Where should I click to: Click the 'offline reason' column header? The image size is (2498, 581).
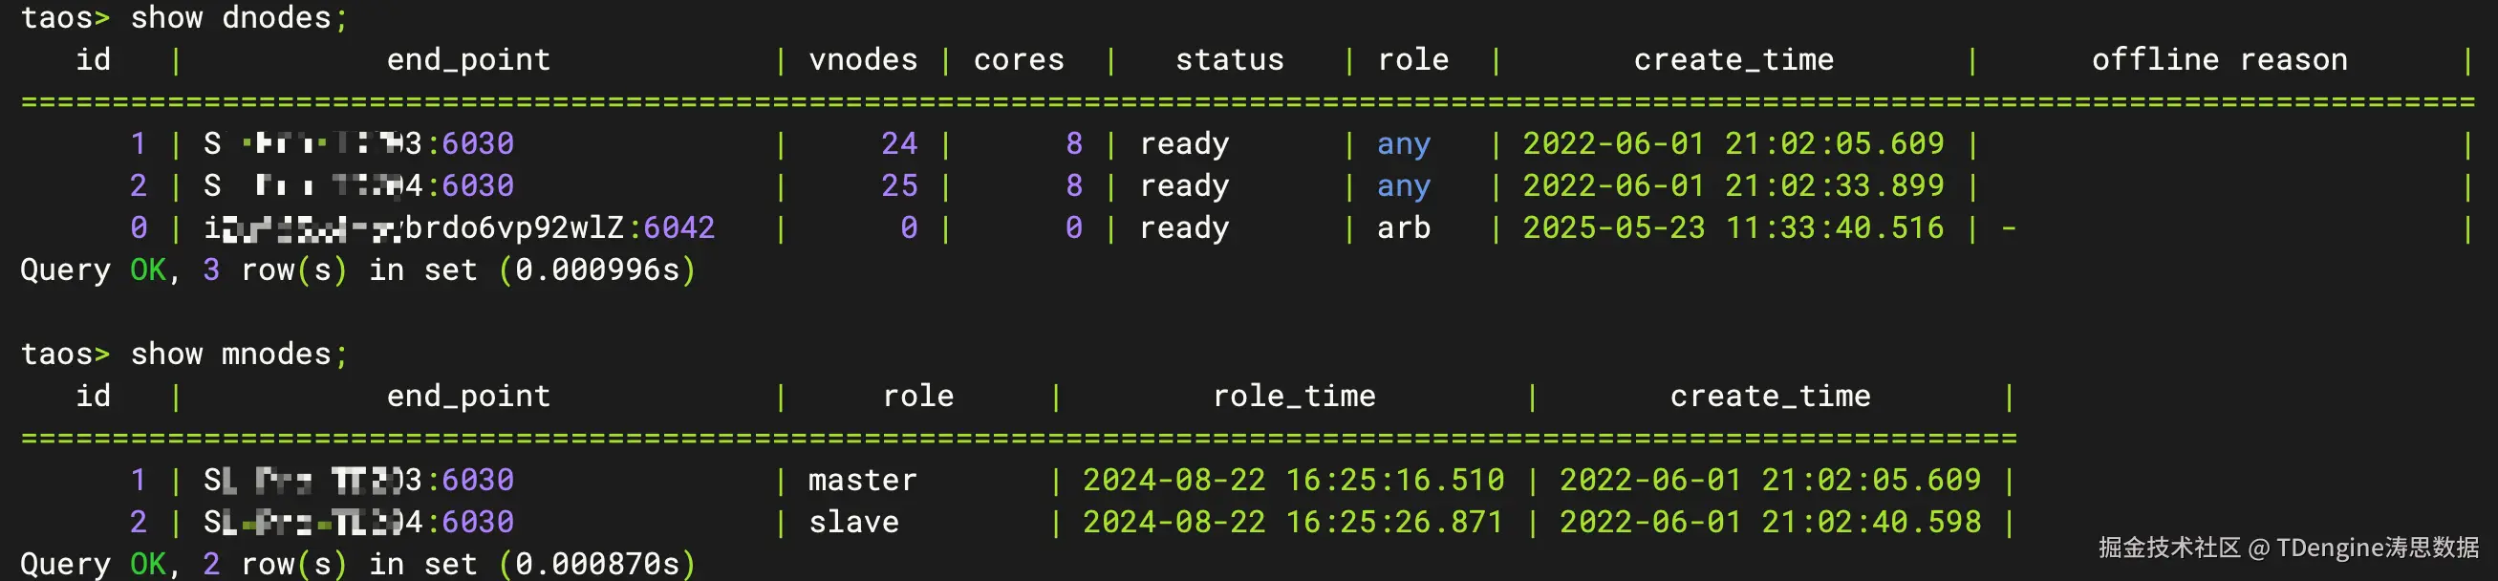[2219, 60]
